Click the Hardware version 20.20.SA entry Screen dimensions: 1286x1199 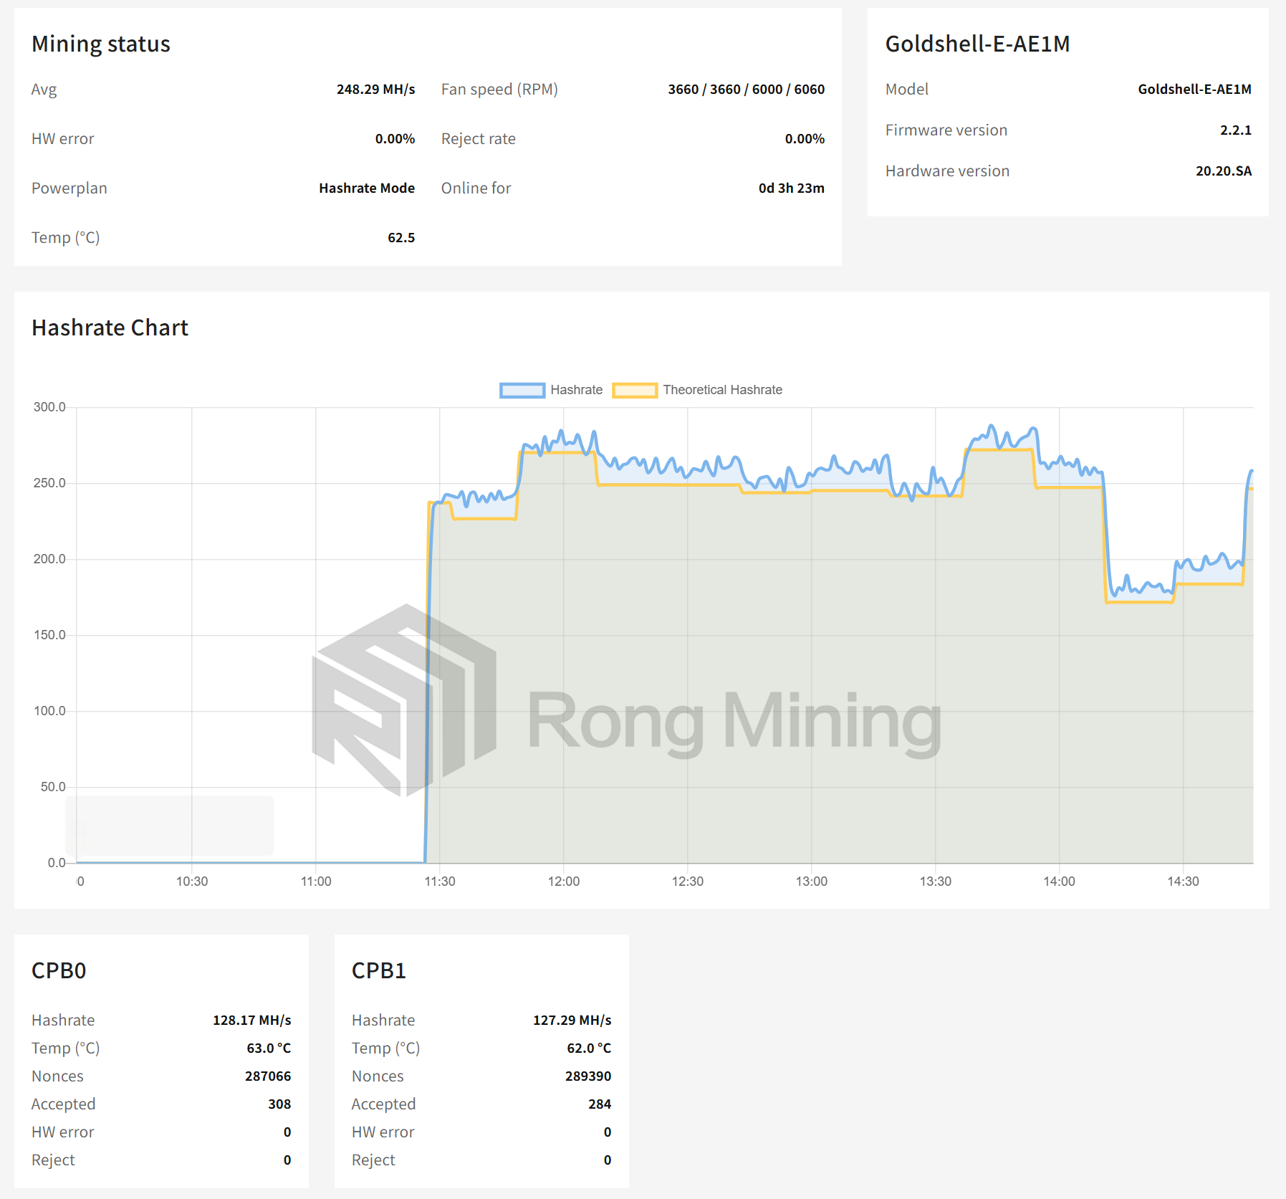point(1224,171)
